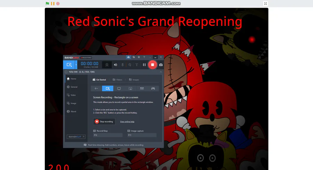
Task: Click the 00:00:00 recording timer
Action: point(89,64)
